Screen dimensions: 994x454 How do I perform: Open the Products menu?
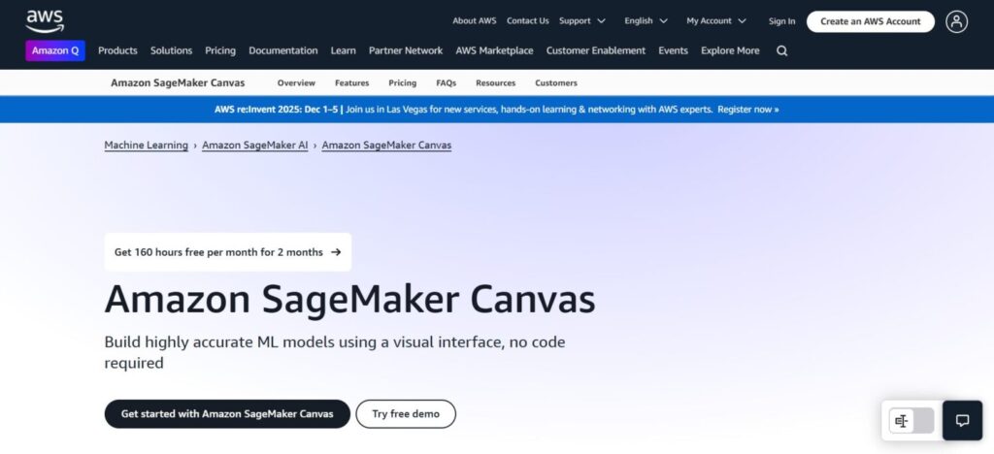(117, 50)
